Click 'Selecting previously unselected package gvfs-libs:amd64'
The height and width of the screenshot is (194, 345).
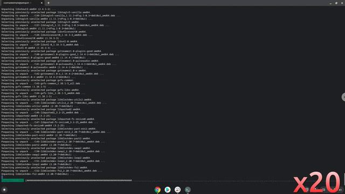40,90
